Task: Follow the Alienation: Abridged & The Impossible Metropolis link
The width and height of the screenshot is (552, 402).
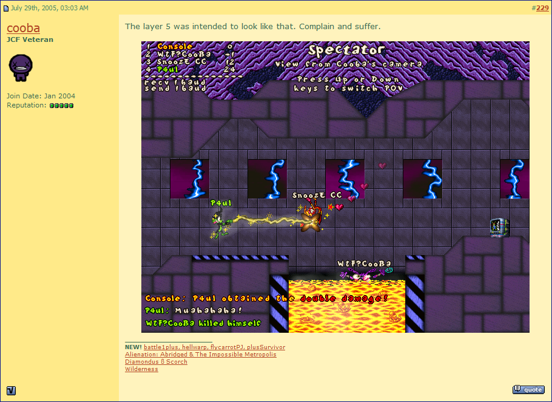Action: (201, 355)
